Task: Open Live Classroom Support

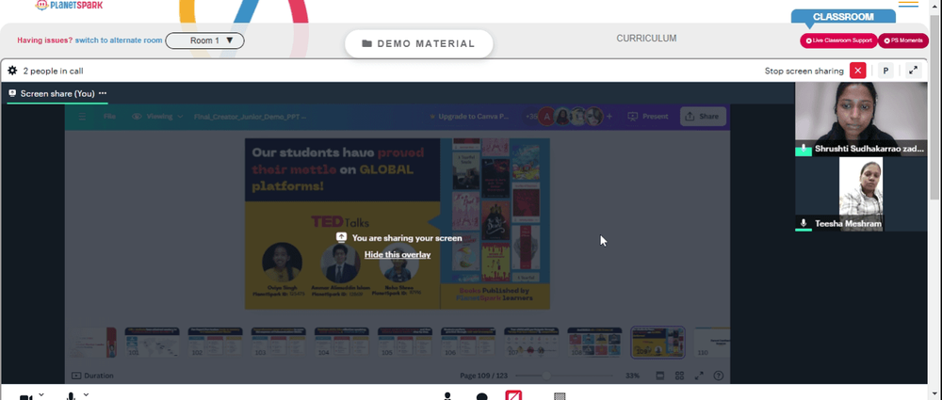Action: click(x=838, y=40)
